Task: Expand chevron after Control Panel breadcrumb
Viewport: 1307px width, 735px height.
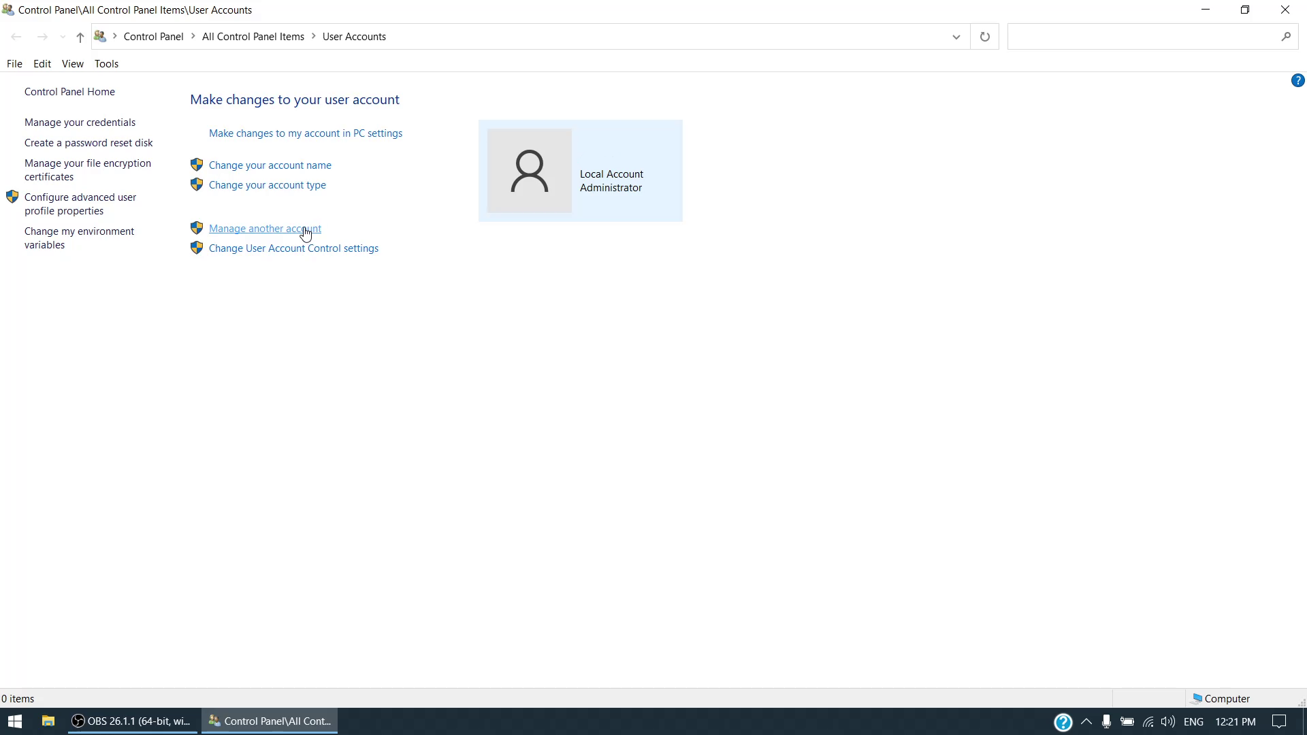Action: (x=193, y=37)
